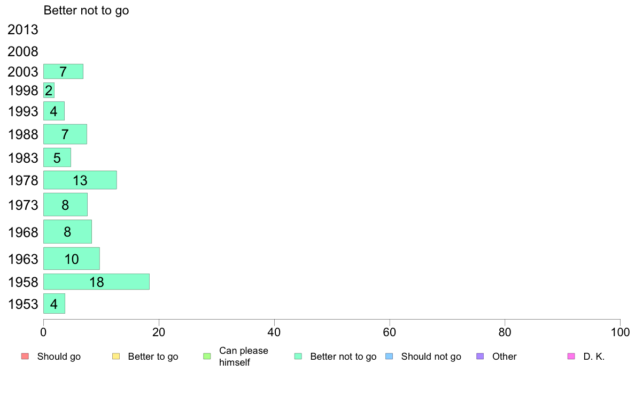Click the Better not to go chart title
The width and height of the screenshot is (635, 394).
click(x=86, y=10)
